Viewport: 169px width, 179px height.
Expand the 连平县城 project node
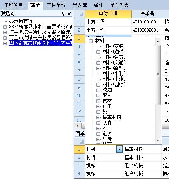[5, 32]
